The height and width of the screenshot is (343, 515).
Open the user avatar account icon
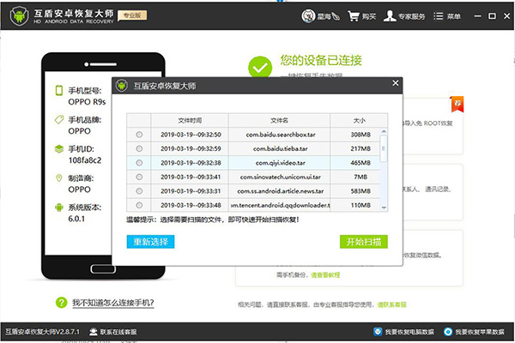[308, 15]
